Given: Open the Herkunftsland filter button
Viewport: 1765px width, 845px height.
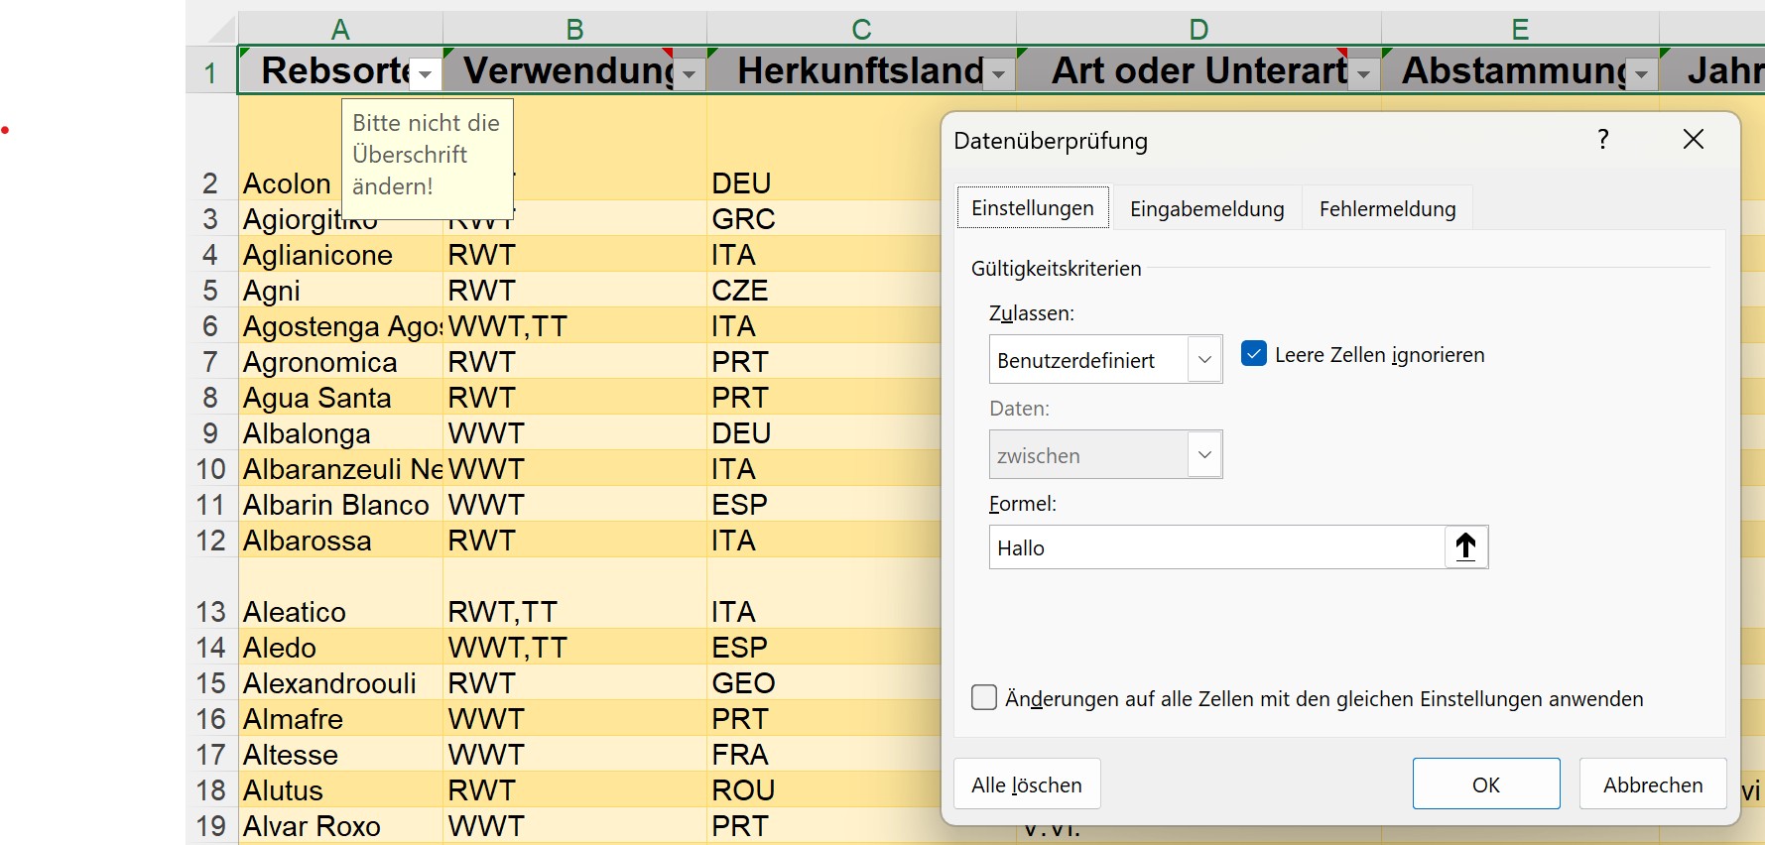Looking at the screenshot, I should [x=999, y=74].
